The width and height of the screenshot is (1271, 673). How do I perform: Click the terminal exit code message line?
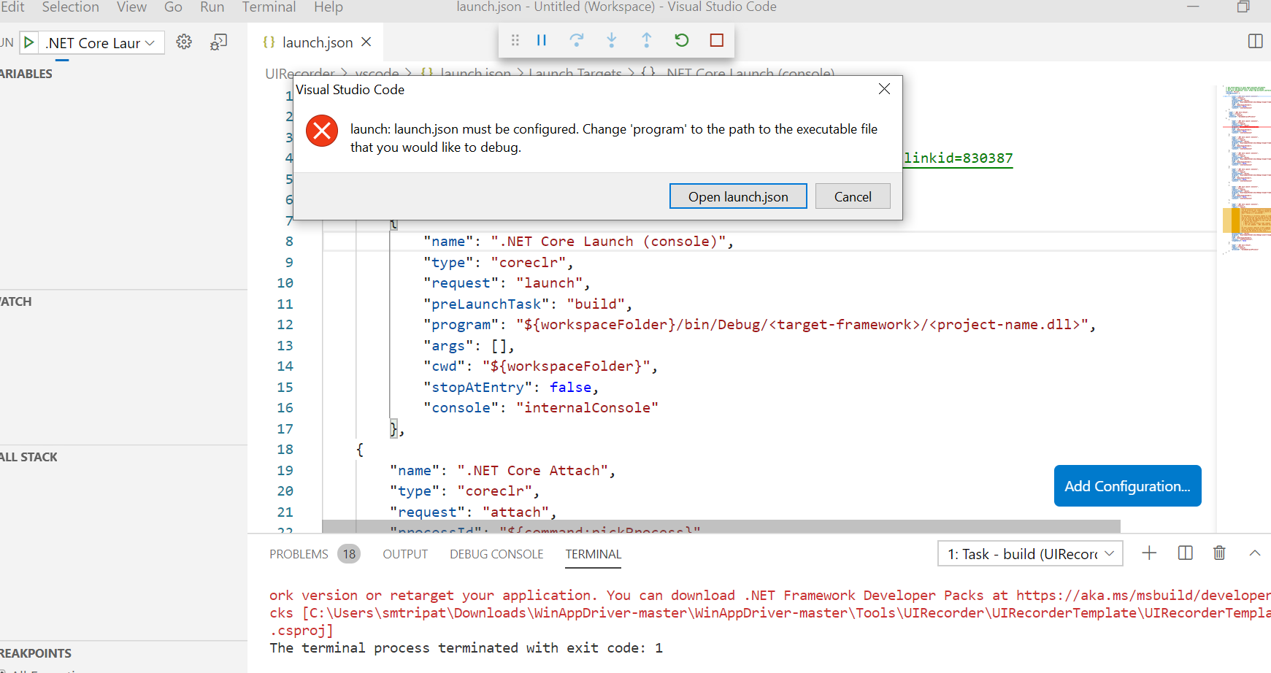[466, 648]
